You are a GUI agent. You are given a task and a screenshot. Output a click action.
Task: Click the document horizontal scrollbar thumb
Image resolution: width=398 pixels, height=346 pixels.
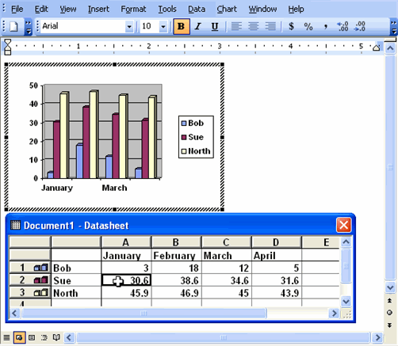pos(224,337)
